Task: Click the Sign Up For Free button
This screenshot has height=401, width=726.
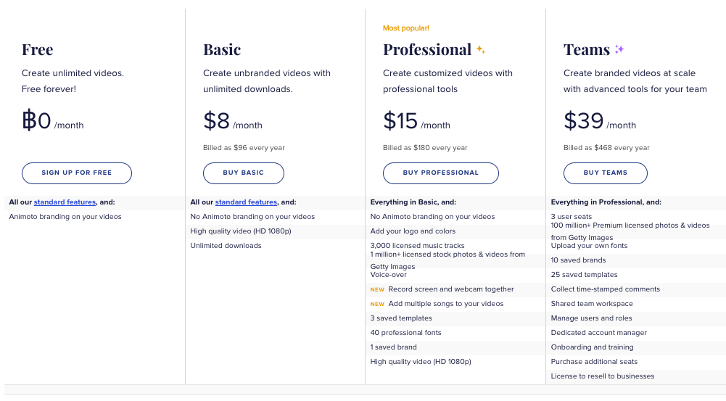Action: 77,173
